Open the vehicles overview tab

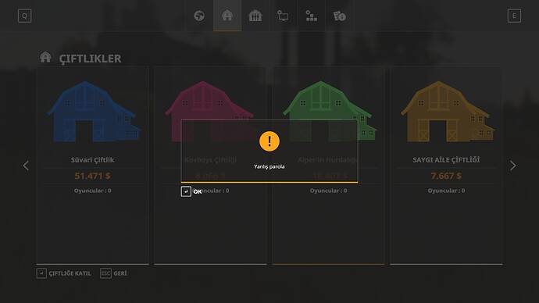(283, 16)
